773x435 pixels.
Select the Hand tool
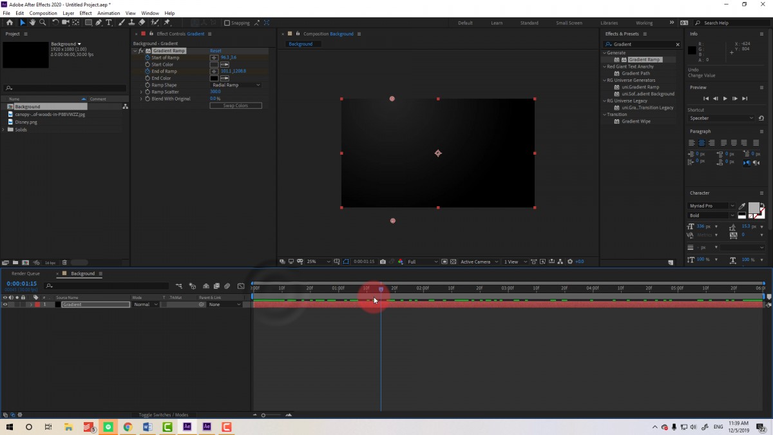[33, 23]
